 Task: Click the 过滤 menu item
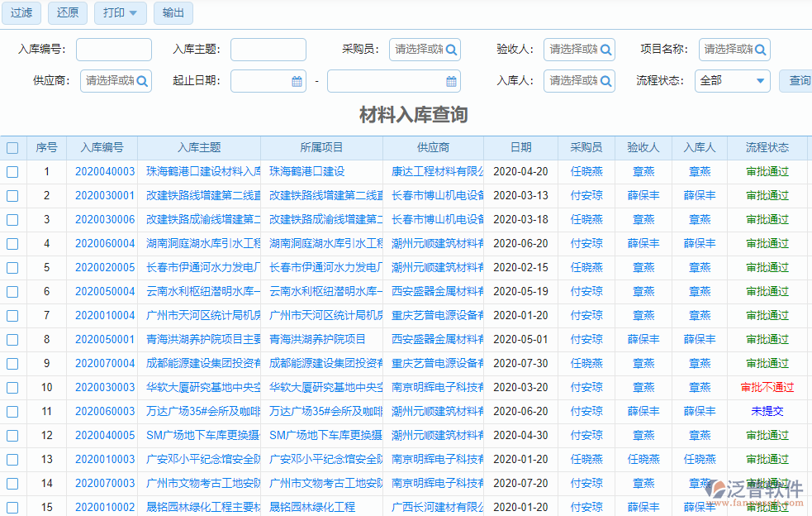tap(21, 13)
